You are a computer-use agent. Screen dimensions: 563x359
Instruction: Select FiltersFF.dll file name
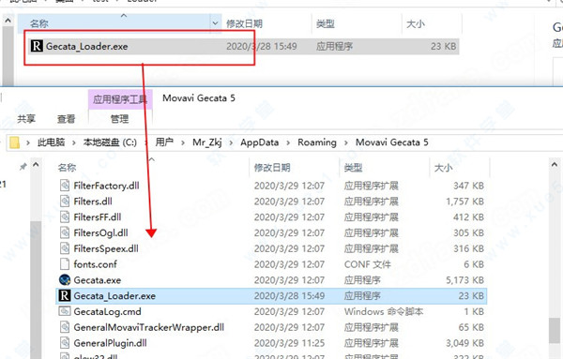pos(98,217)
